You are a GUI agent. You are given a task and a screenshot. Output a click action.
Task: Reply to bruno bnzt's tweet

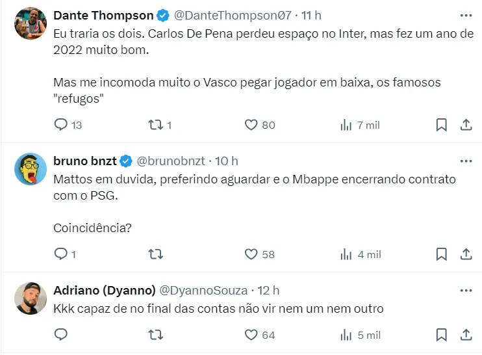(x=61, y=254)
